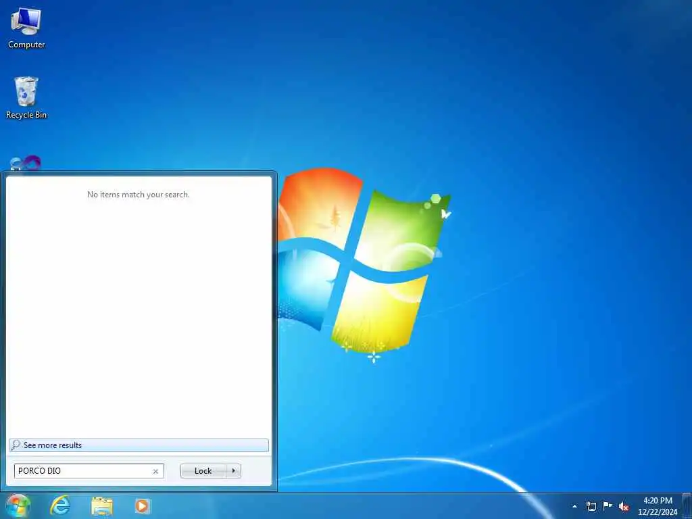The image size is (692, 519).
Task: Click See more results link
Action: coord(139,445)
